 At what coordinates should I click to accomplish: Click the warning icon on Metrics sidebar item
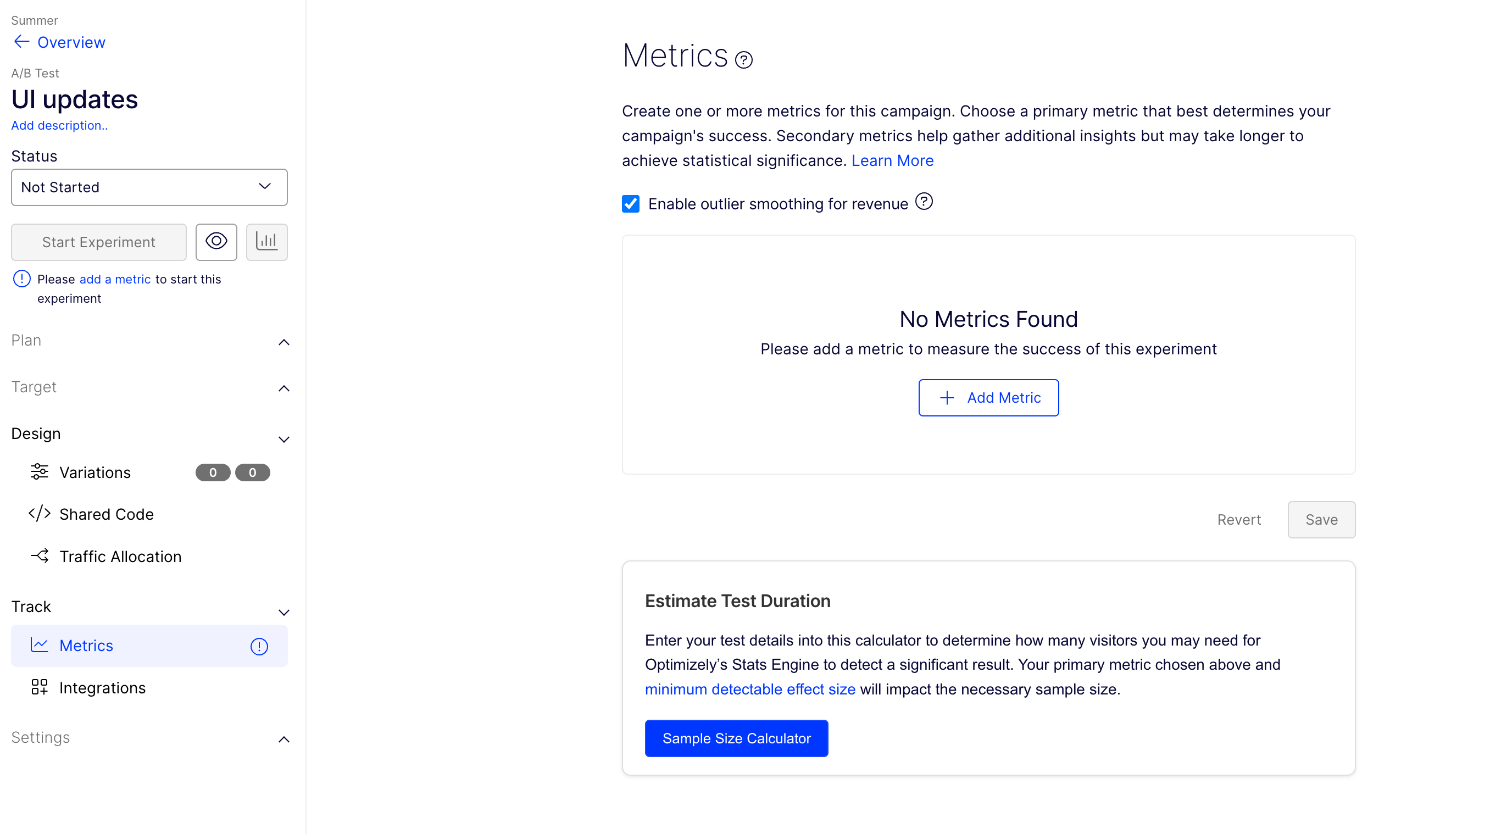[x=259, y=647]
